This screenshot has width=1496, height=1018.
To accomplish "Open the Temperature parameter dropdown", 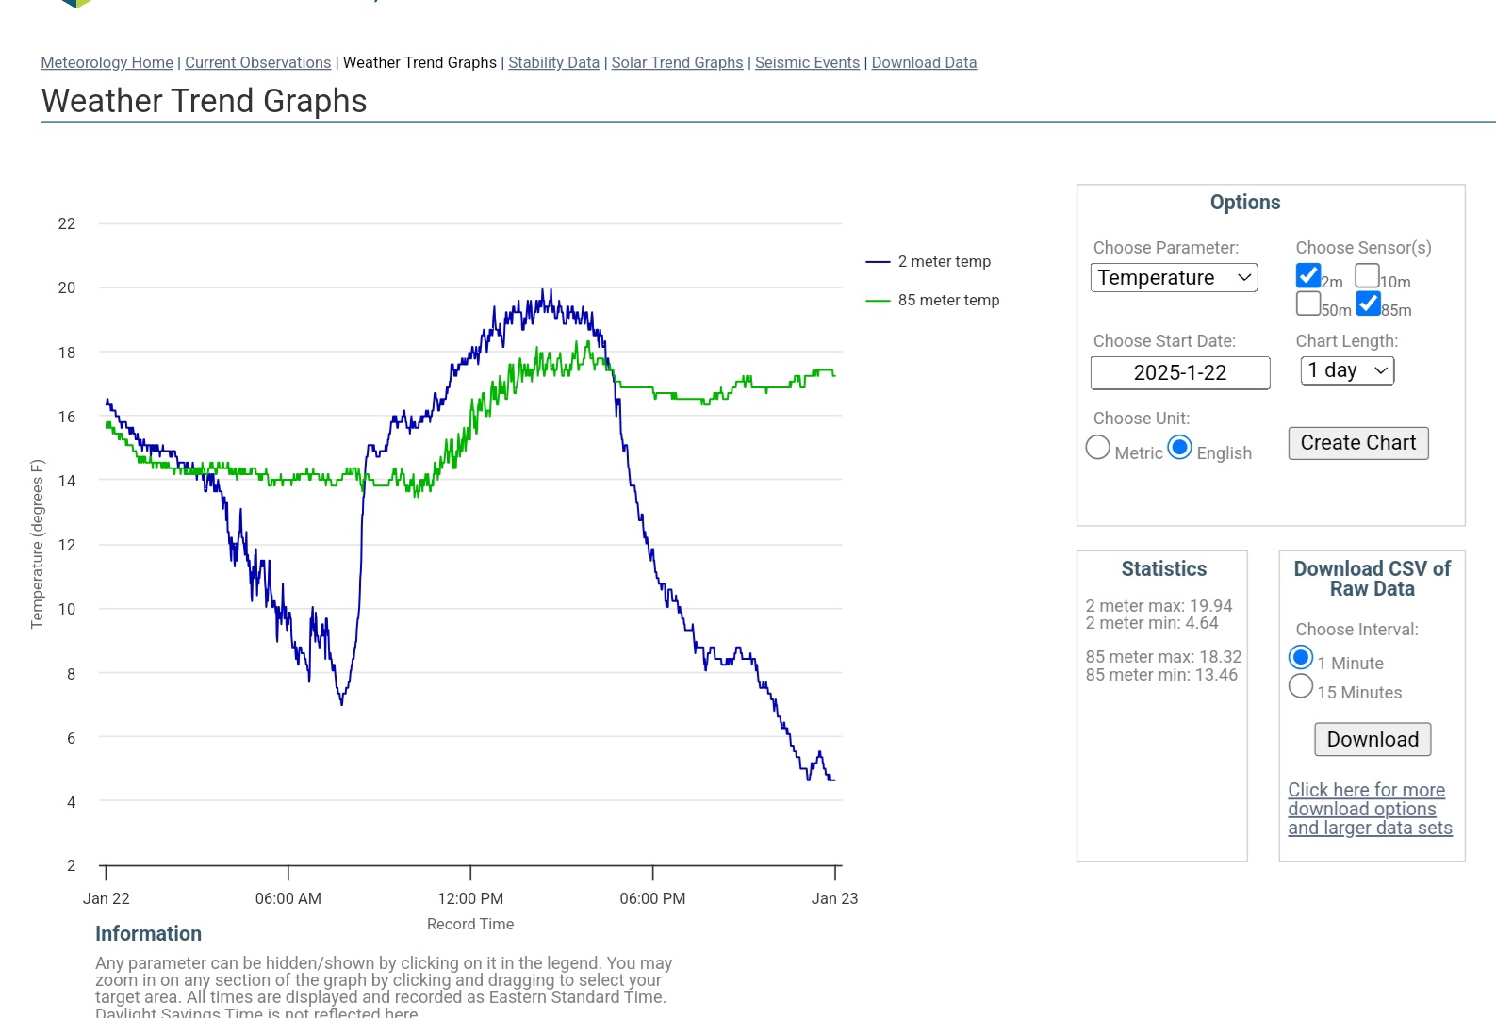I will [1174, 277].
